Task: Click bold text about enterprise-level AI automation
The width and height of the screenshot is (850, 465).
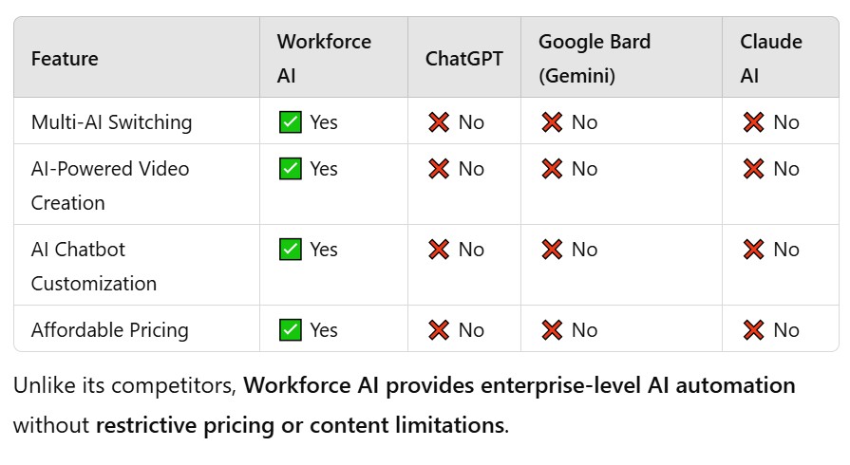Action: (x=519, y=386)
